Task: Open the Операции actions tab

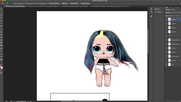Action: tap(177, 7)
